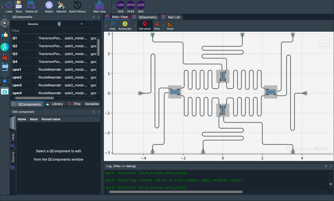Click the QComponents list horizontal scrollbar

pos(34,98)
